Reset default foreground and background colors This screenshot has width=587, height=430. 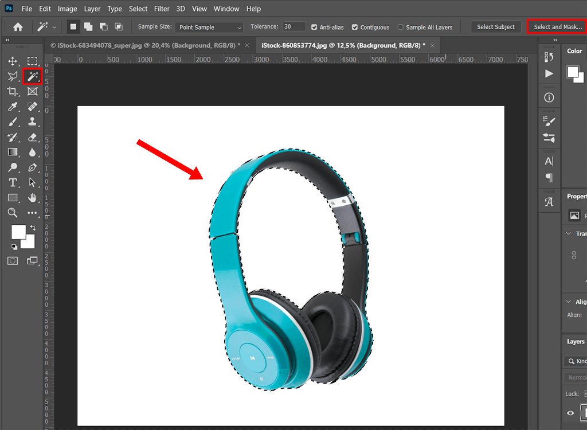14,247
